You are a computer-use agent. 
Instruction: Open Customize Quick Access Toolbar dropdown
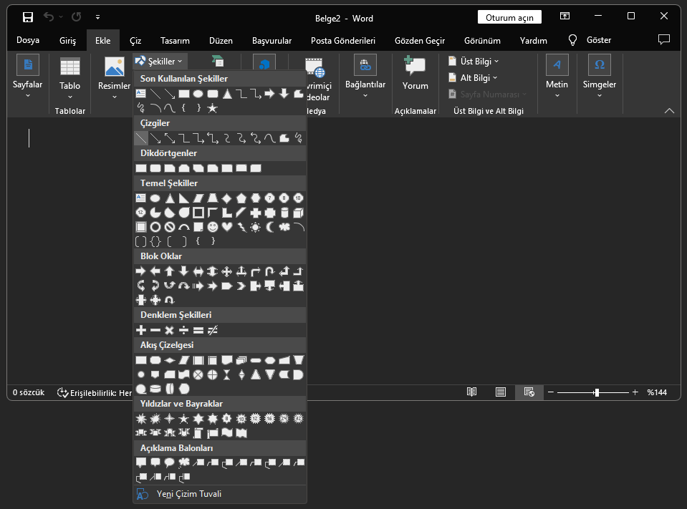click(x=97, y=17)
